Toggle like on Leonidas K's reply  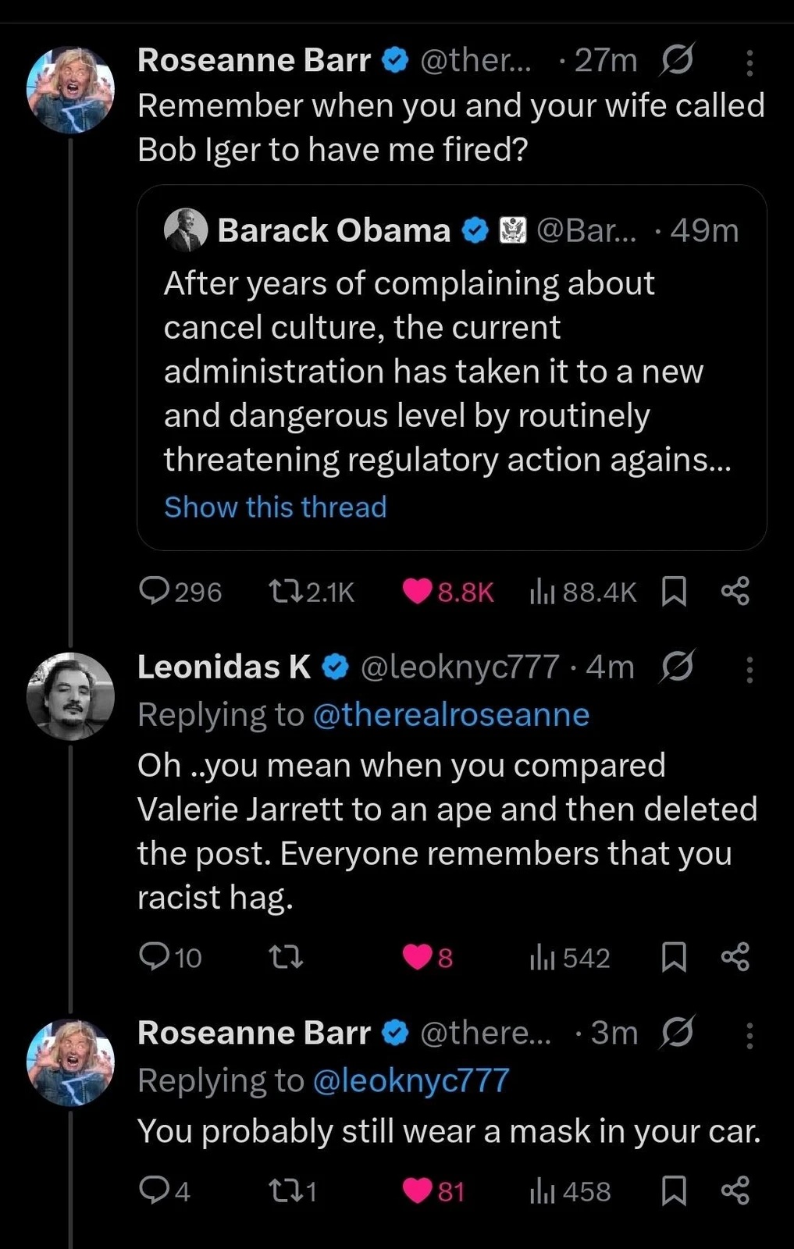coord(418,956)
